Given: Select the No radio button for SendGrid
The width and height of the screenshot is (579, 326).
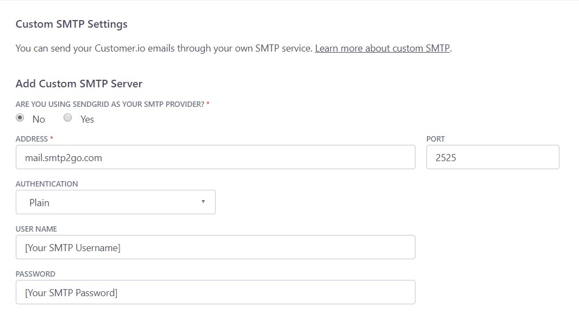Looking at the screenshot, I should 20,118.
